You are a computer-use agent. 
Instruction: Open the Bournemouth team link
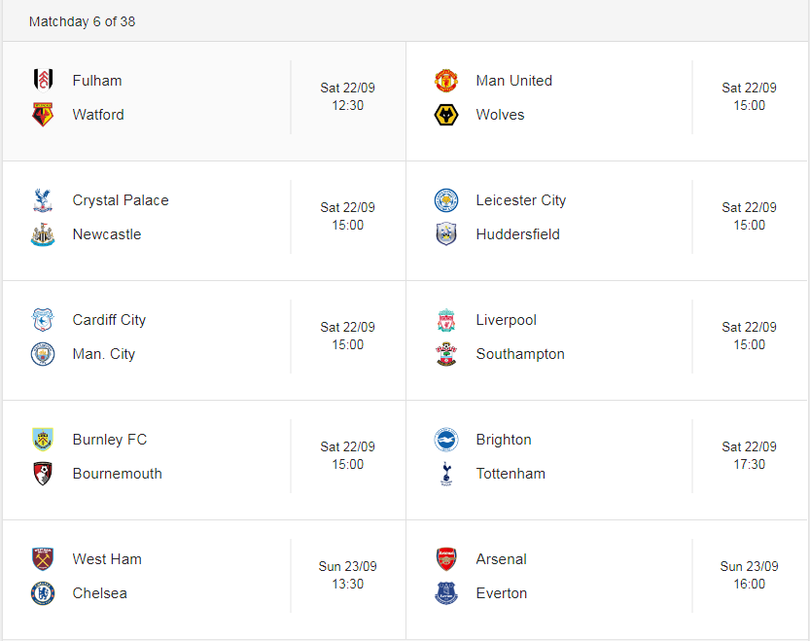coord(118,474)
